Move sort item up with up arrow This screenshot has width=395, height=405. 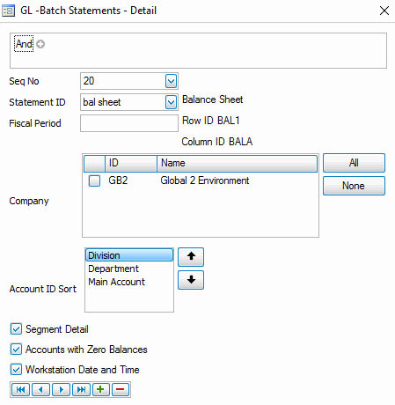click(191, 257)
